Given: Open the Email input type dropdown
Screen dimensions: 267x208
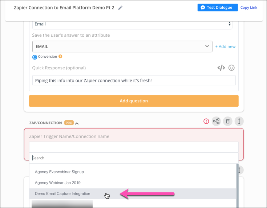Looking at the screenshot, I should click(x=132, y=24).
